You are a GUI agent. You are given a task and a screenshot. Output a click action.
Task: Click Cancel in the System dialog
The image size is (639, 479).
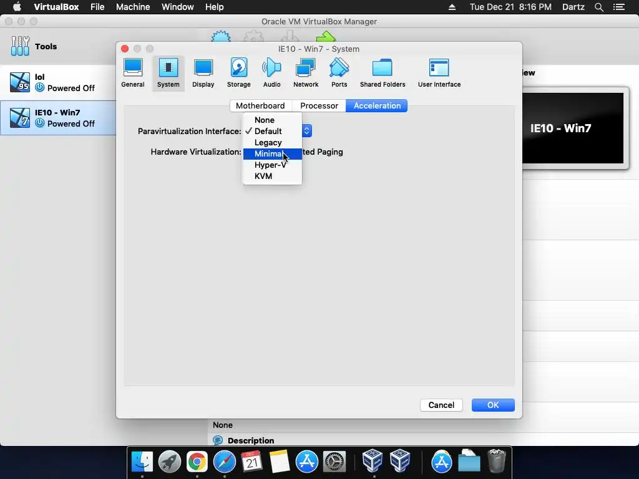click(441, 405)
